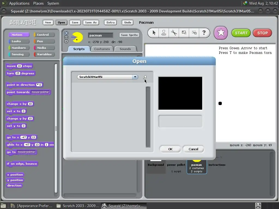Click the file list scrollbar in Open dialog
The image size is (279, 209).
[148, 117]
